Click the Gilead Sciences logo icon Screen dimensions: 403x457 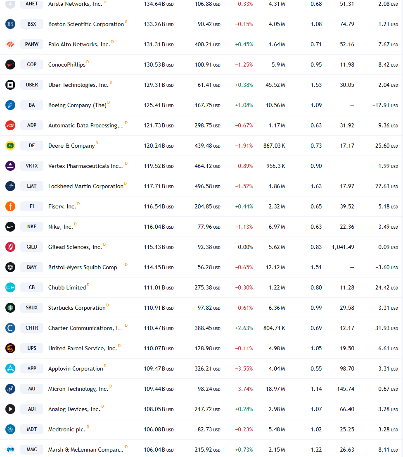pos(10,247)
